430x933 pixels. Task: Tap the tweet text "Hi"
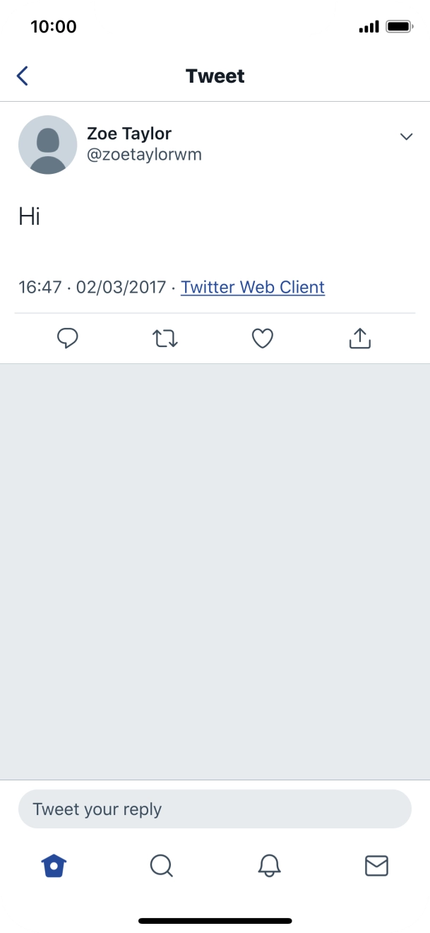tap(29, 216)
